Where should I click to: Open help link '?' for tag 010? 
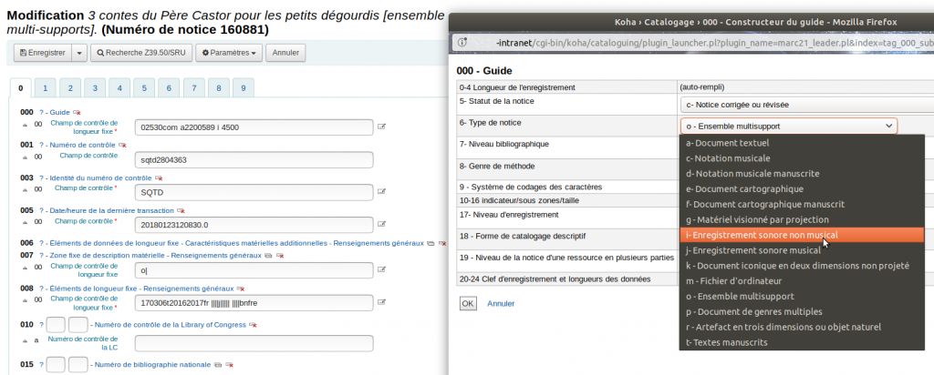click(41, 325)
